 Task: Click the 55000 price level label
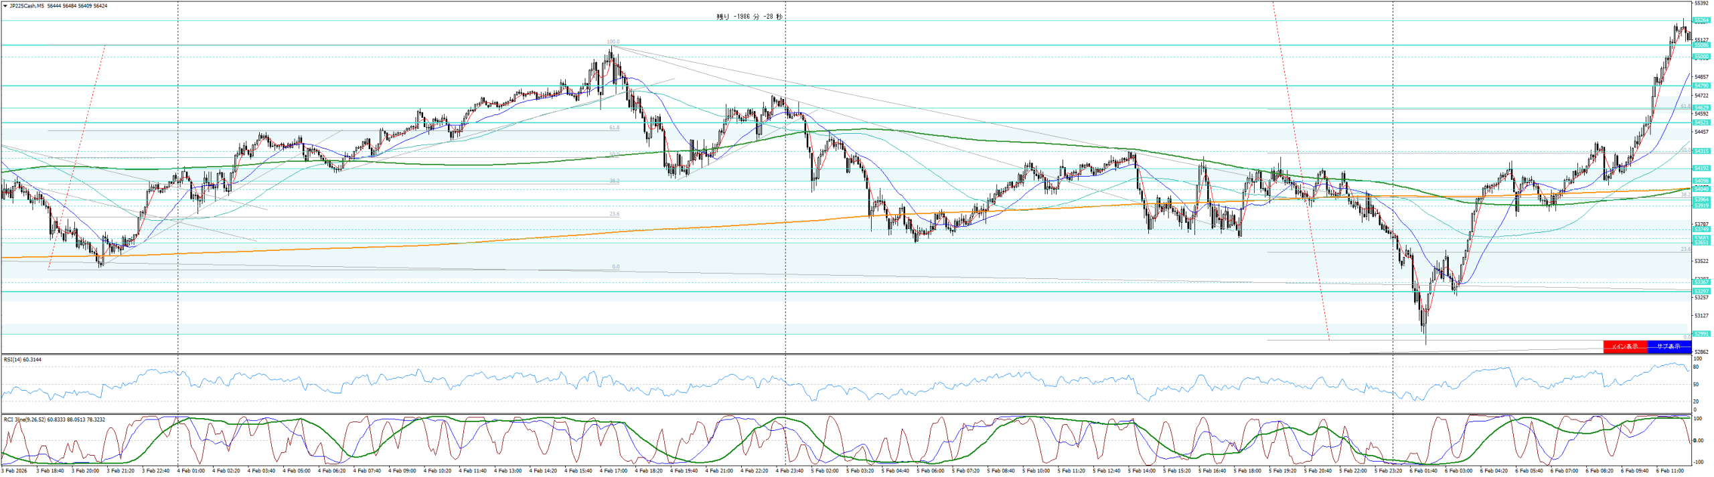click(1701, 58)
